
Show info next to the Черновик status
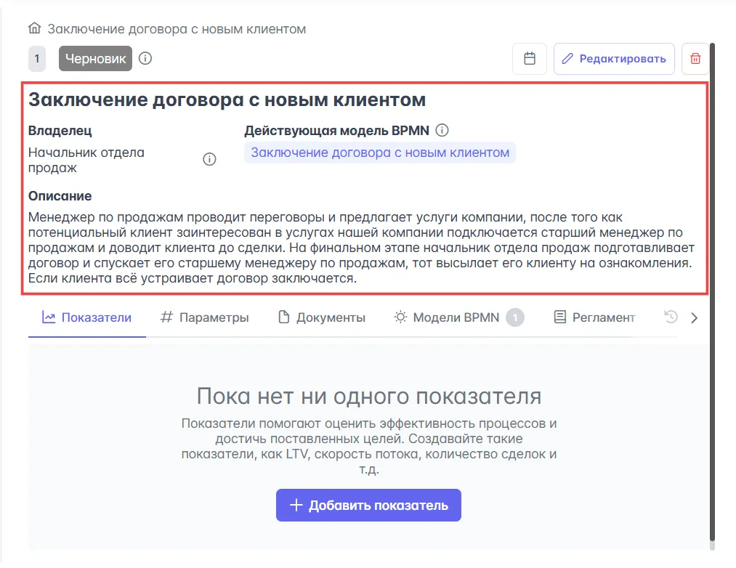[x=145, y=58]
